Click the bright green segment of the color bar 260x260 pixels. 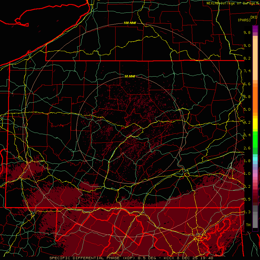[x=255, y=140]
